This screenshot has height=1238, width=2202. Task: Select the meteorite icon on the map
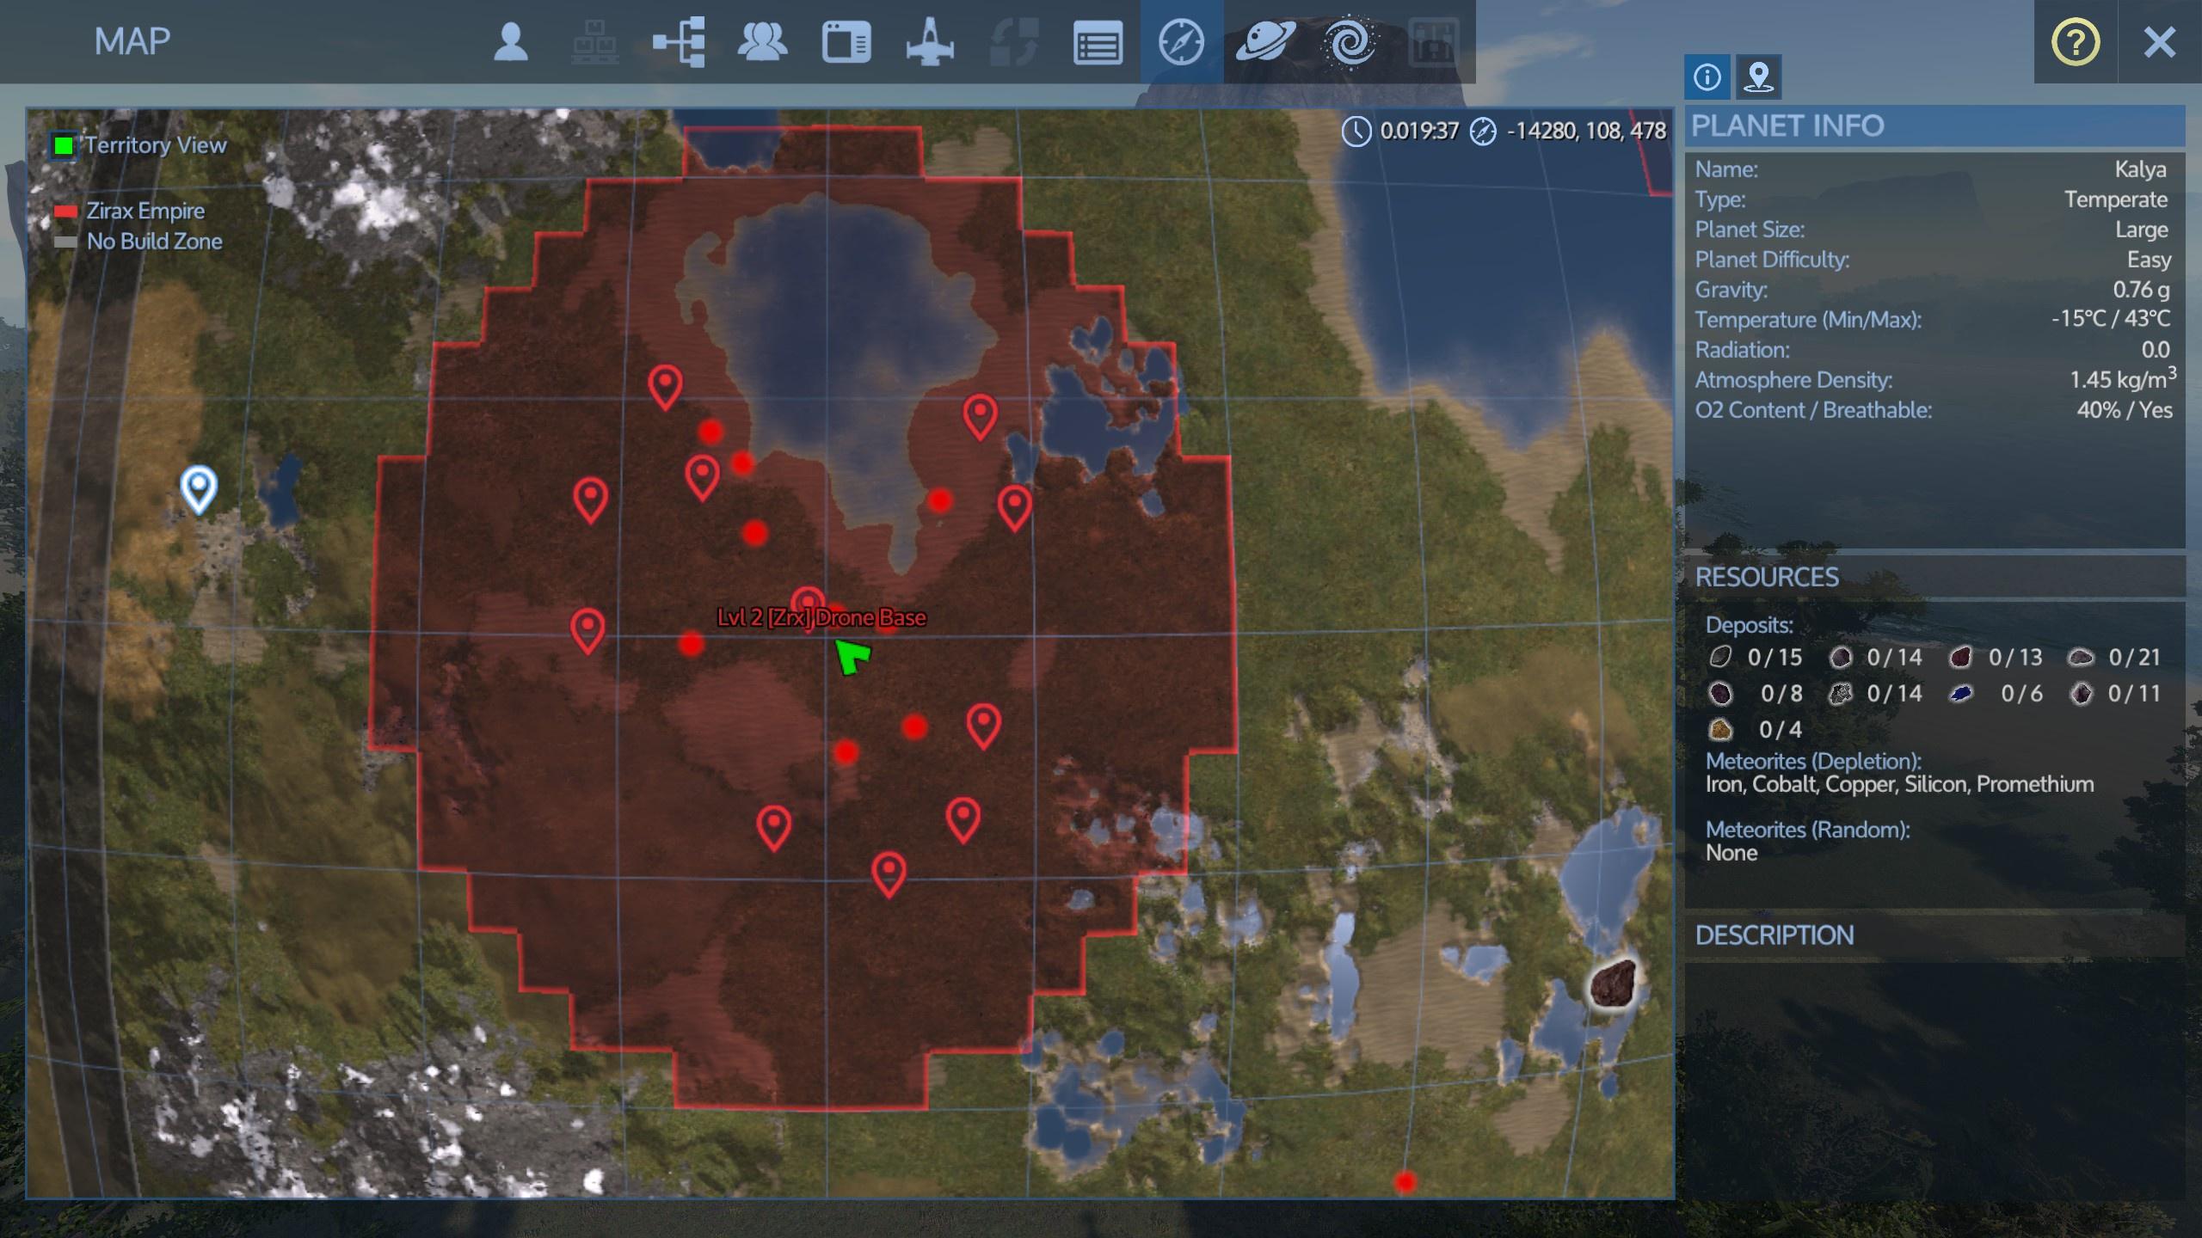[x=1613, y=984]
